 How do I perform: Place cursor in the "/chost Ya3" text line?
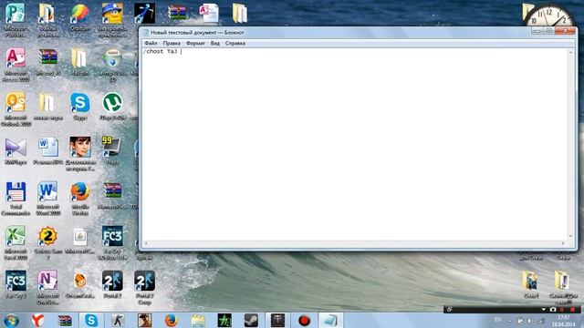click(161, 51)
